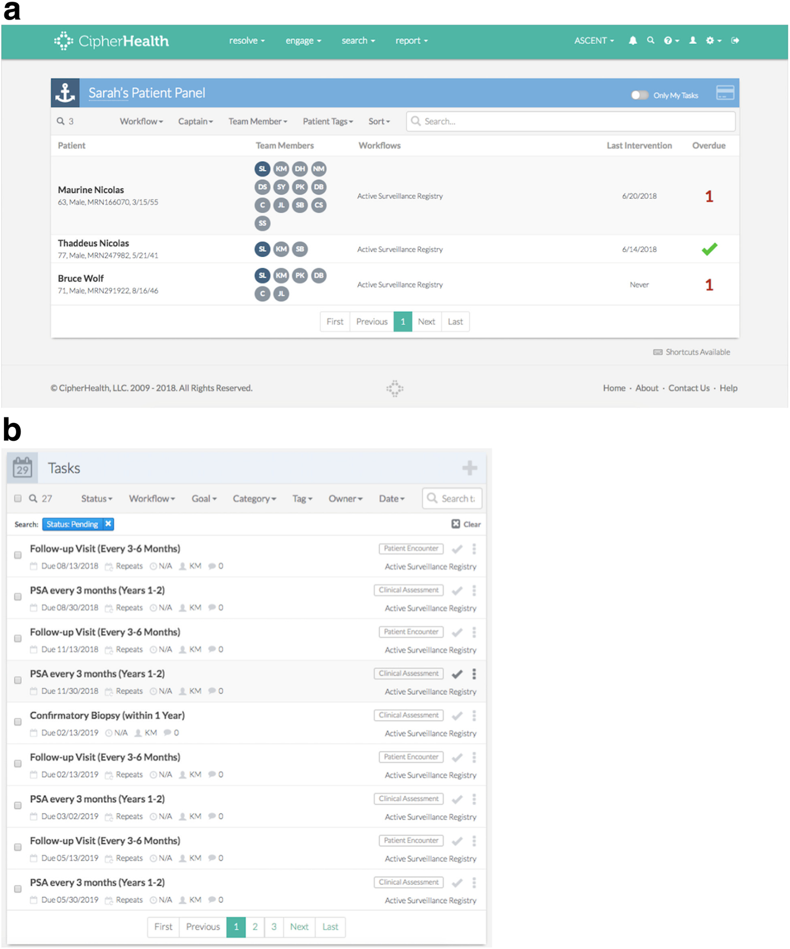Expand the Patient Panel Workflow filter
The width and height of the screenshot is (790, 949).
click(142, 121)
